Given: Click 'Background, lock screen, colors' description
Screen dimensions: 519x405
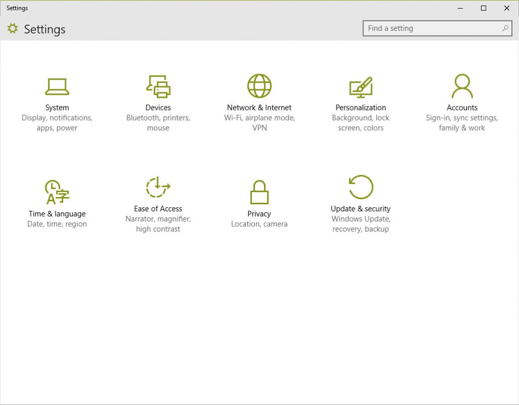Looking at the screenshot, I should [361, 123].
